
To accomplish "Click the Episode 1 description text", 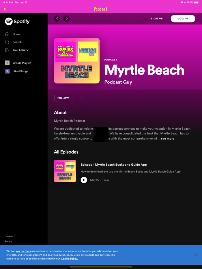I will tap(131, 172).
